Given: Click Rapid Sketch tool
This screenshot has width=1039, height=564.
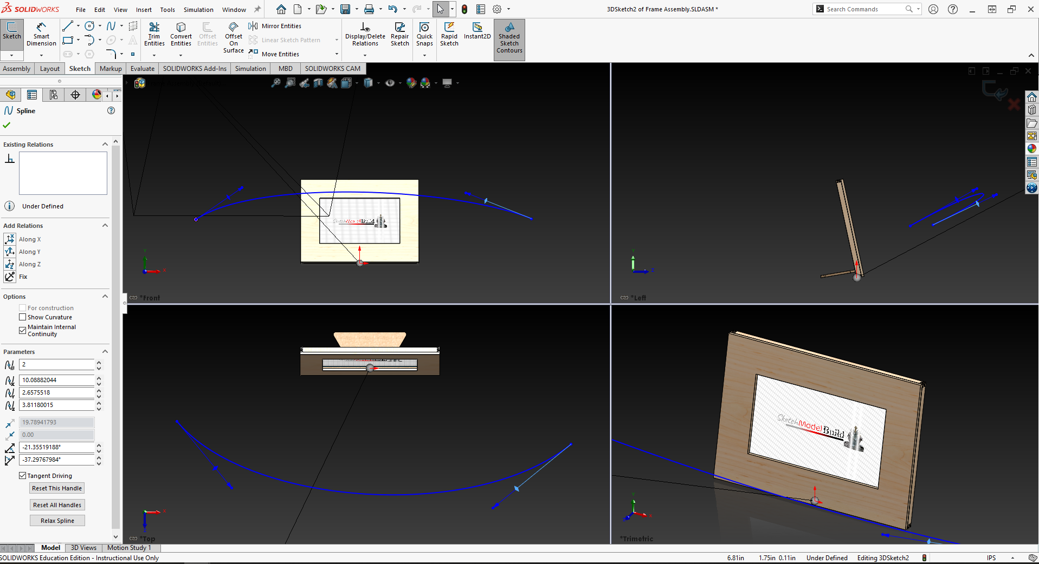Looking at the screenshot, I should pos(449,35).
